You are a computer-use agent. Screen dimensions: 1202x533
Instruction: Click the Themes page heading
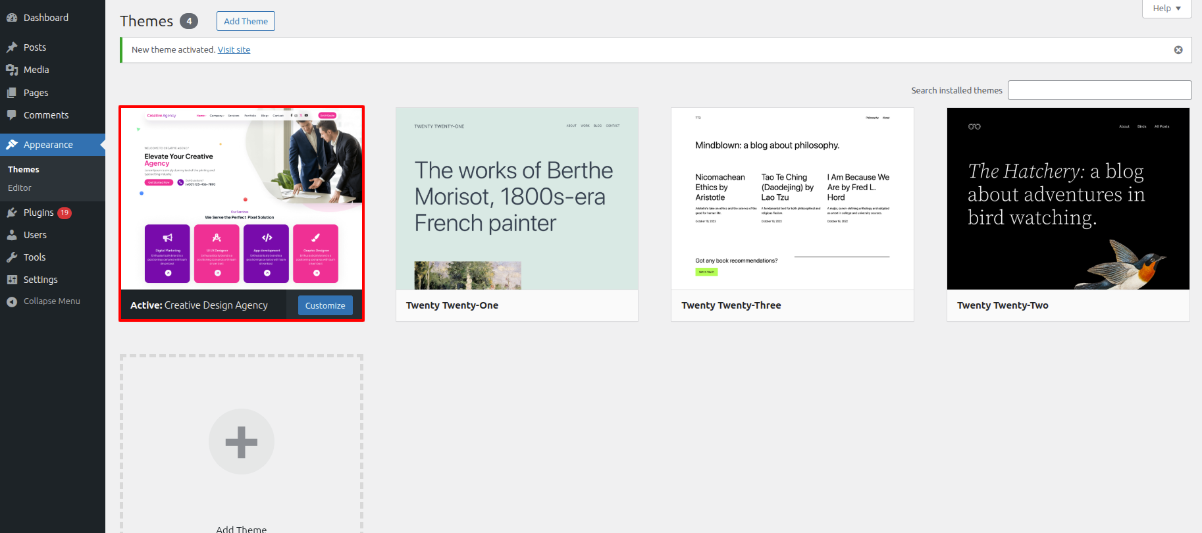click(146, 21)
